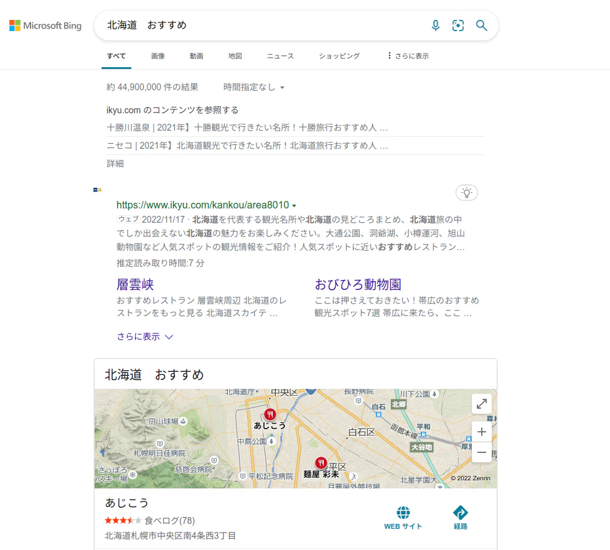
Task: Open the ikyu.com/kankou/area8010 URL
Action: click(x=203, y=205)
